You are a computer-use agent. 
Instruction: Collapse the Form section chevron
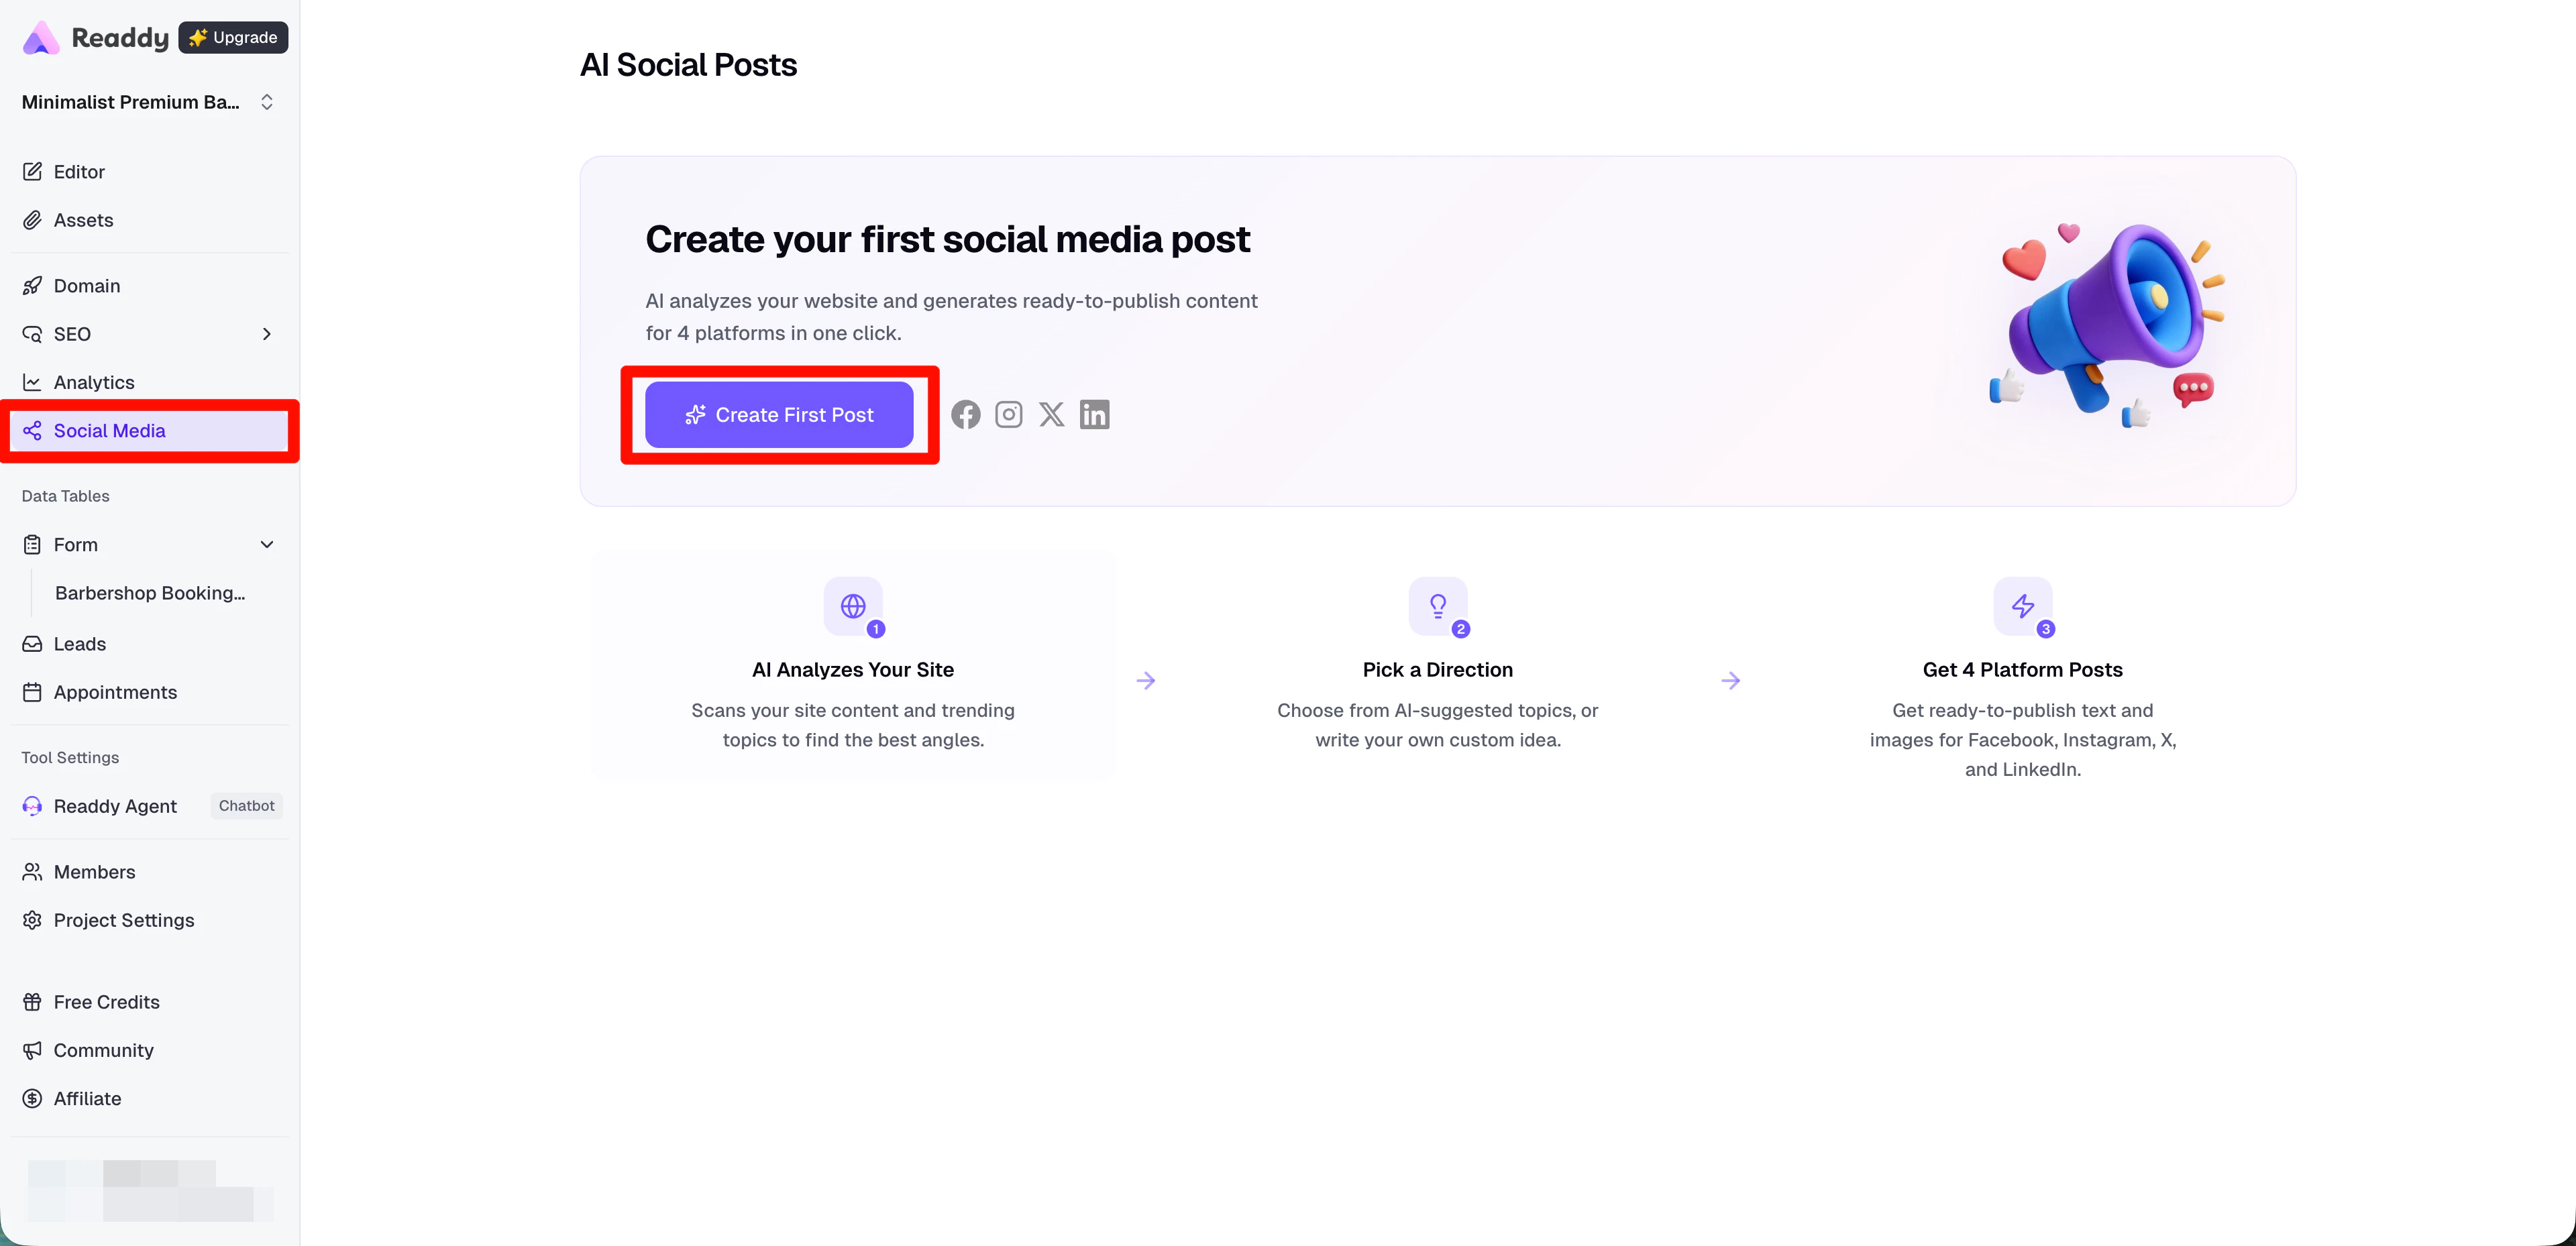267,545
